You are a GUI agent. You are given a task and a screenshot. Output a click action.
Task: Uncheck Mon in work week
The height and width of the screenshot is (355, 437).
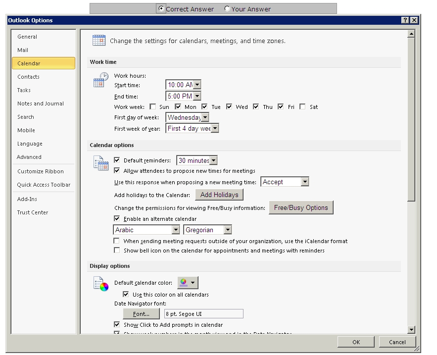click(178, 106)
